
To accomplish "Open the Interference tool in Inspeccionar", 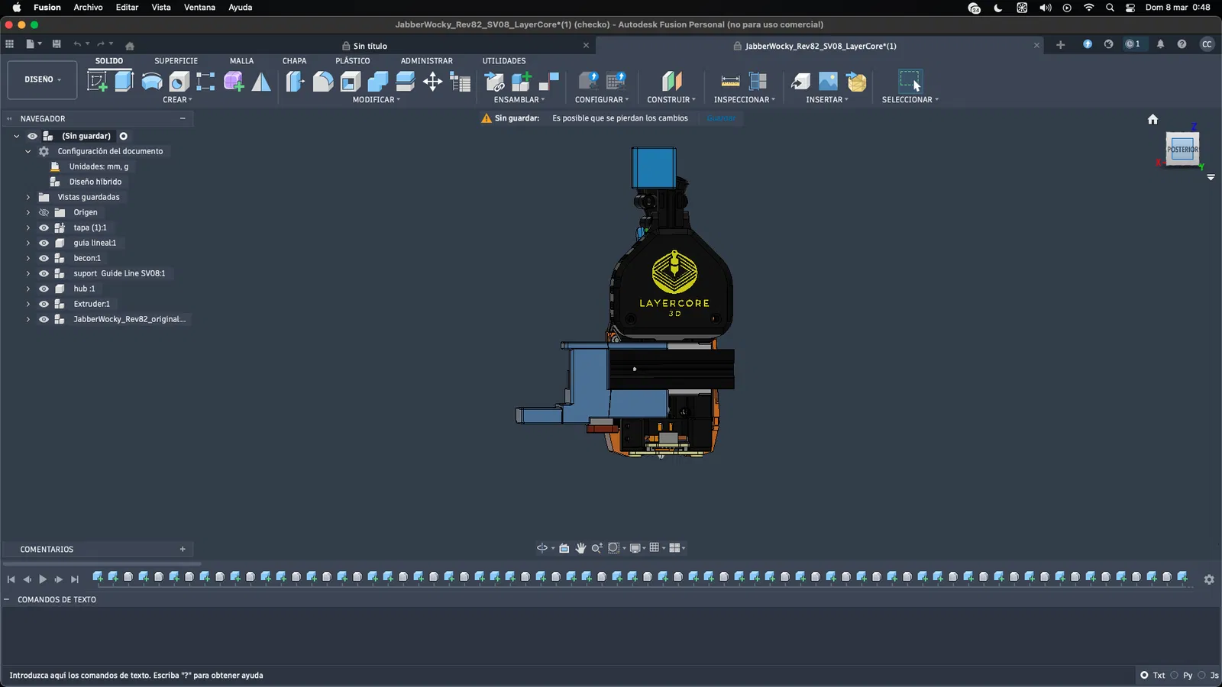I will coord(758,81).
